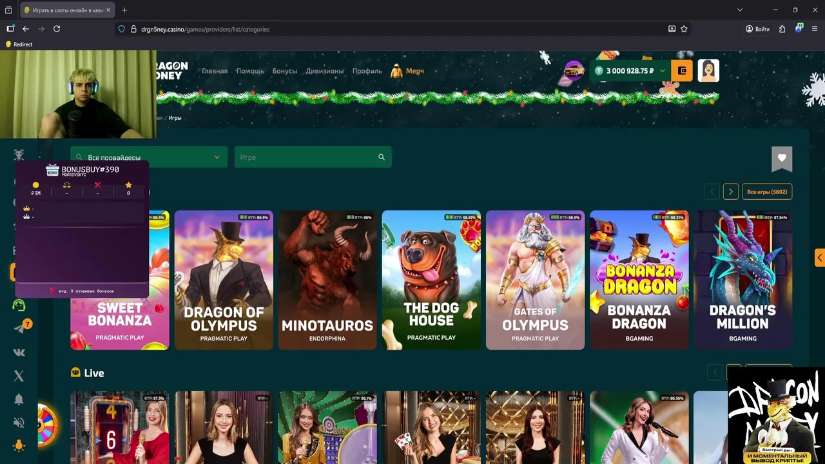Click the BONUSBUY#390 overlay title

point(90,169)
